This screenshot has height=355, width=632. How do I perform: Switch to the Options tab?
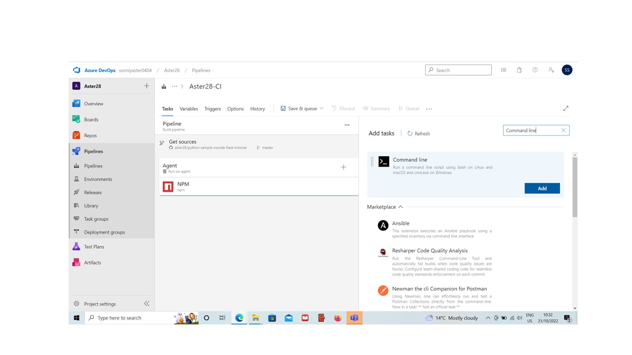point(236,108)
